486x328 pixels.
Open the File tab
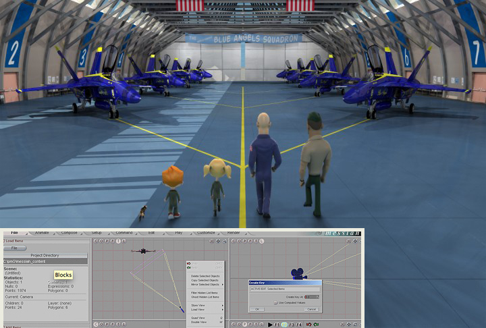point(14,233)
